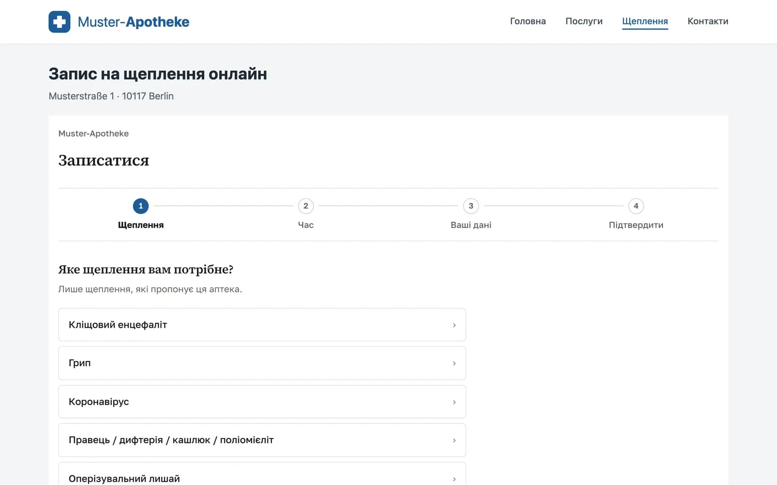Open the Головна menu item
This screenshot has height=485, width=777.
coord(528,21)
